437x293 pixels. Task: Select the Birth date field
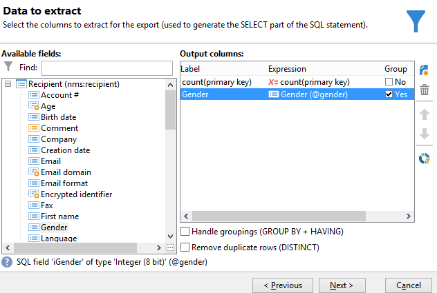tap(58, 117)
